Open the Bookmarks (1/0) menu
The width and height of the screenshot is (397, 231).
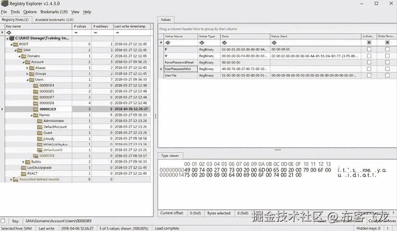(54, 12)
